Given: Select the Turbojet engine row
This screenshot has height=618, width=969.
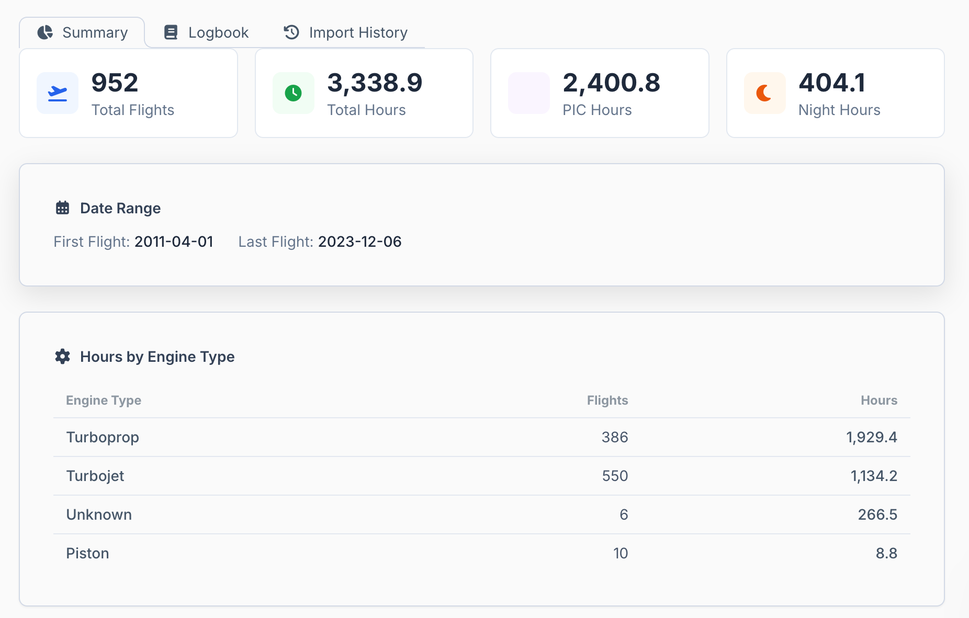Looking at the screenshot, I should click(x=481, y=476).
